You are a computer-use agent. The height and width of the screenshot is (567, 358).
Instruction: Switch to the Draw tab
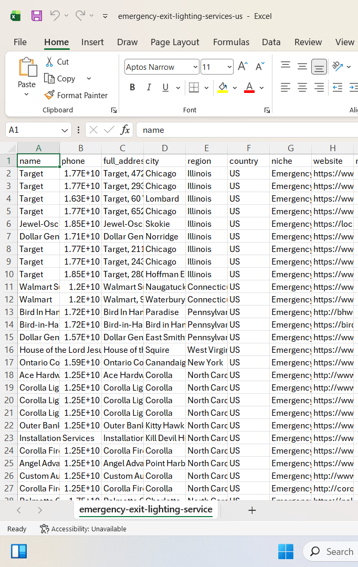tap(127, 43)
